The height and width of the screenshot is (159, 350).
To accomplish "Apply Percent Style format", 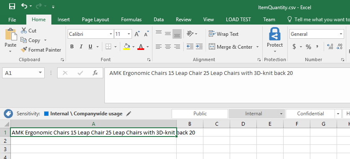I will (308, 47).
